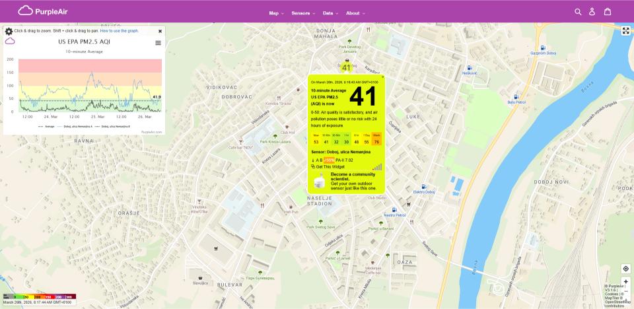Center map on my location
This screenshot has width=634, height=309.
click(x=626, y=269)
